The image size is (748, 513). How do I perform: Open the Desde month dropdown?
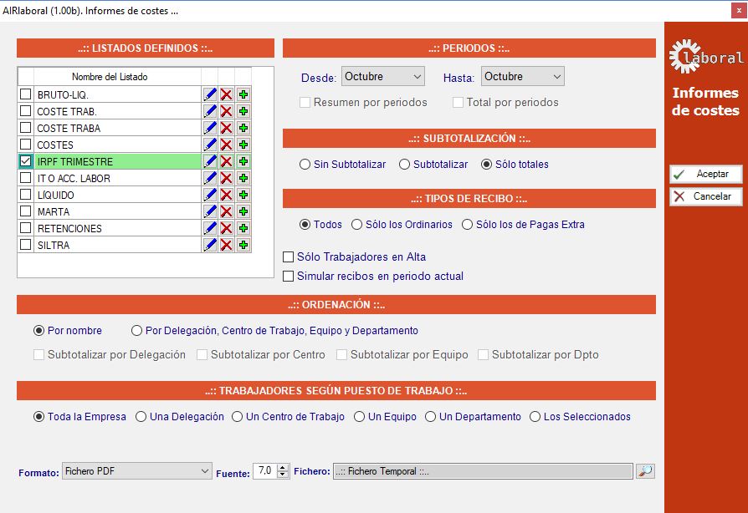[x=383, y=77]
